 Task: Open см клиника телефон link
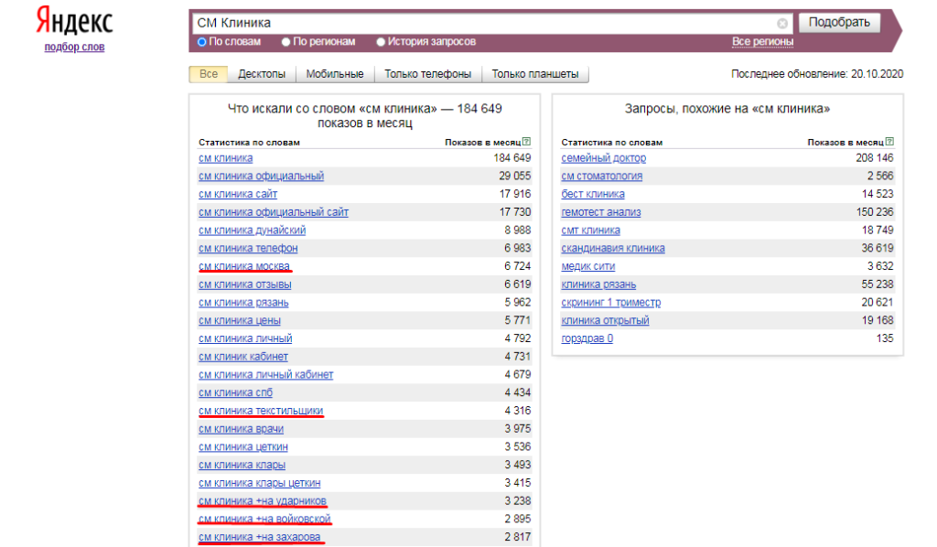point(248,248)
